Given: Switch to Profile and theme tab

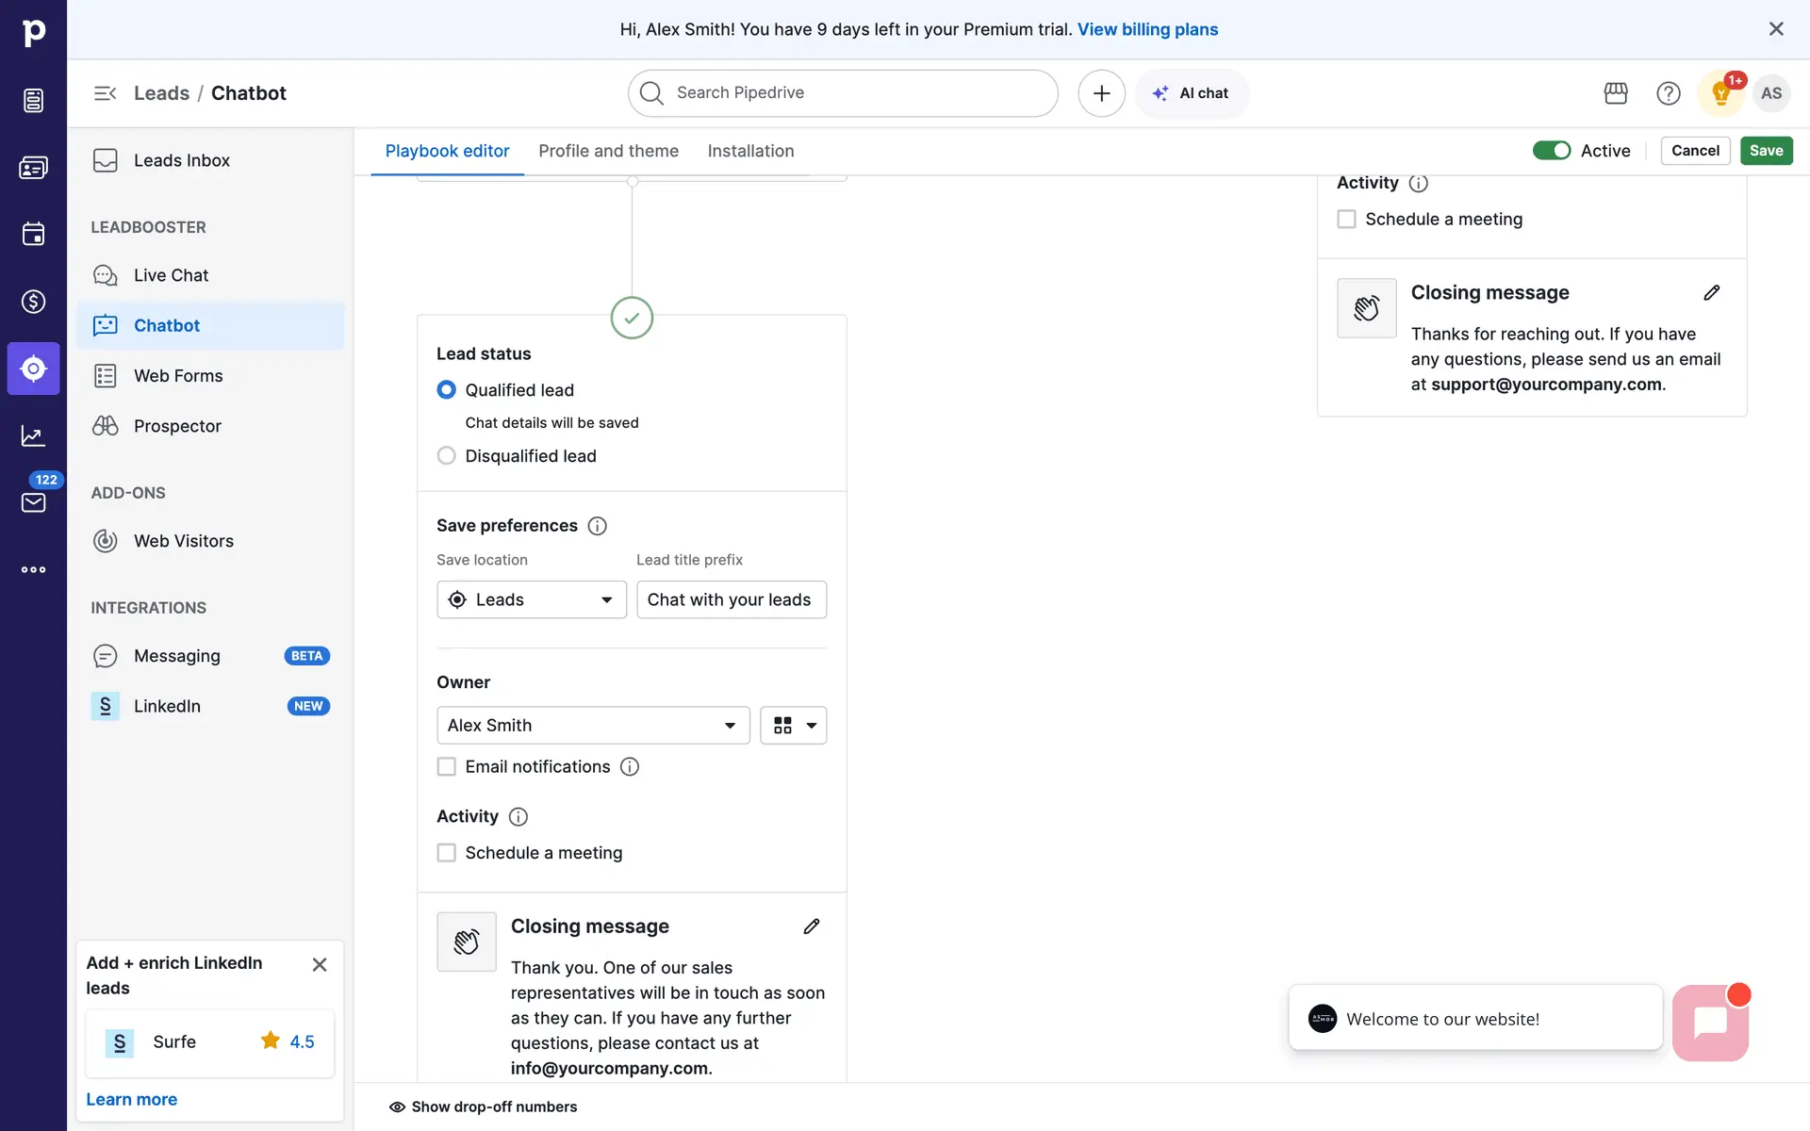Looking at the screenshot, I should 608,151.
